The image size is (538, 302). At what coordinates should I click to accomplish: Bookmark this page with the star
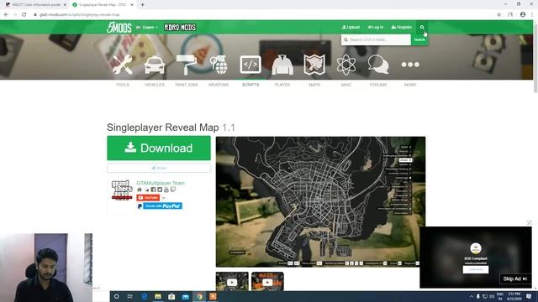(498, 15)
